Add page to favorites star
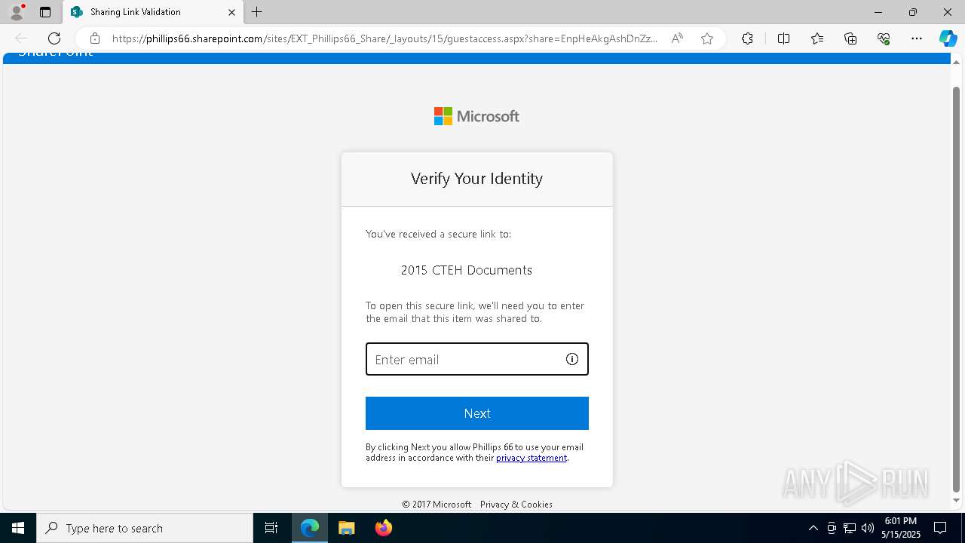 (707, 38)
